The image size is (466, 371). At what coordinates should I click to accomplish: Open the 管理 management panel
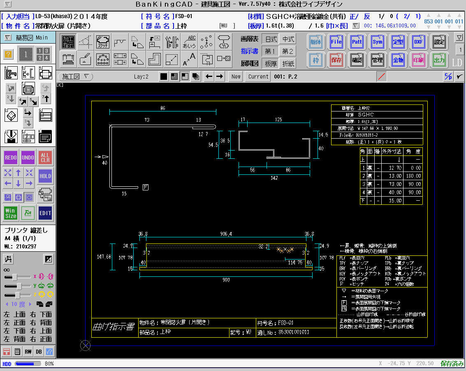[378, 60]
